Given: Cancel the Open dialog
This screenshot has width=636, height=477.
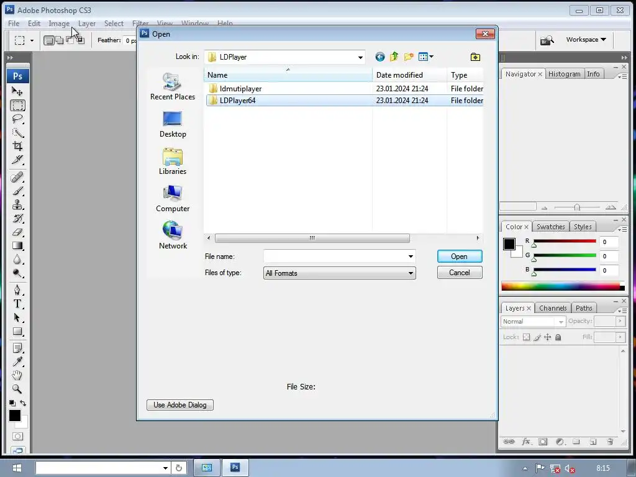Looking at the screenshot, I should [x=460, y=273].
